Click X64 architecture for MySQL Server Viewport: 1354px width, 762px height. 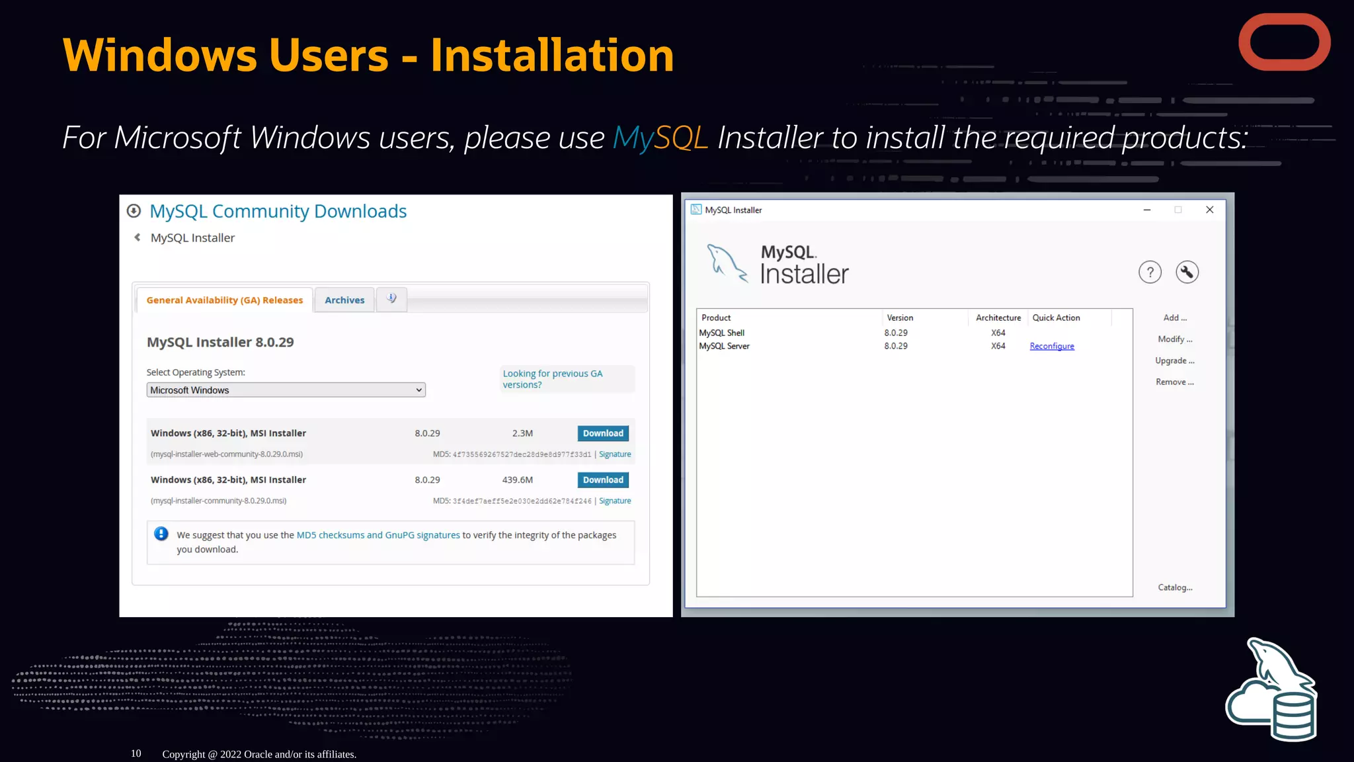[998, 346]
